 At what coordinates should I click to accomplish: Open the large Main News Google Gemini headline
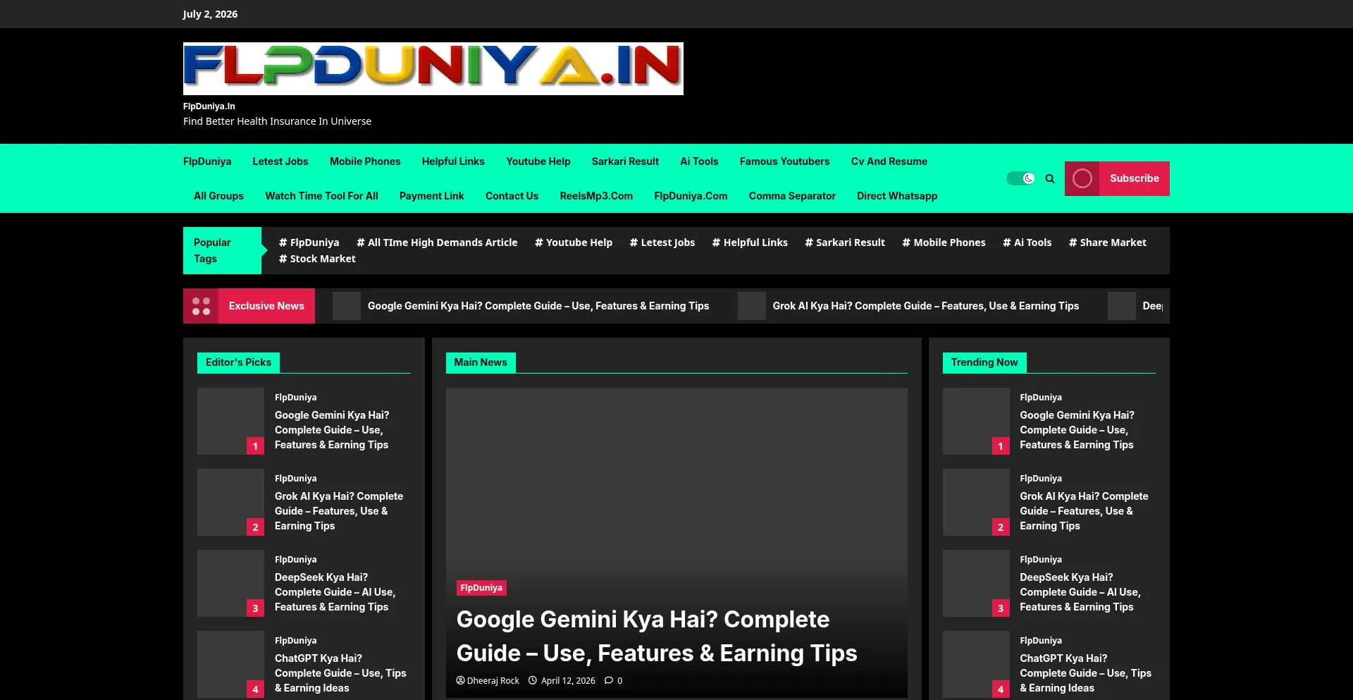click(x=657, y=637)
